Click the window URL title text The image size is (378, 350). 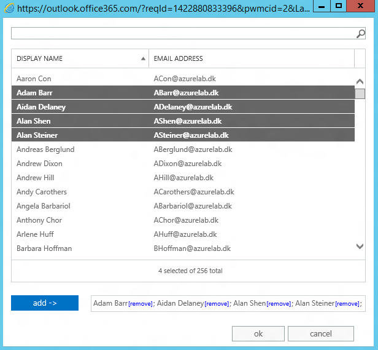tap(163, 9)
